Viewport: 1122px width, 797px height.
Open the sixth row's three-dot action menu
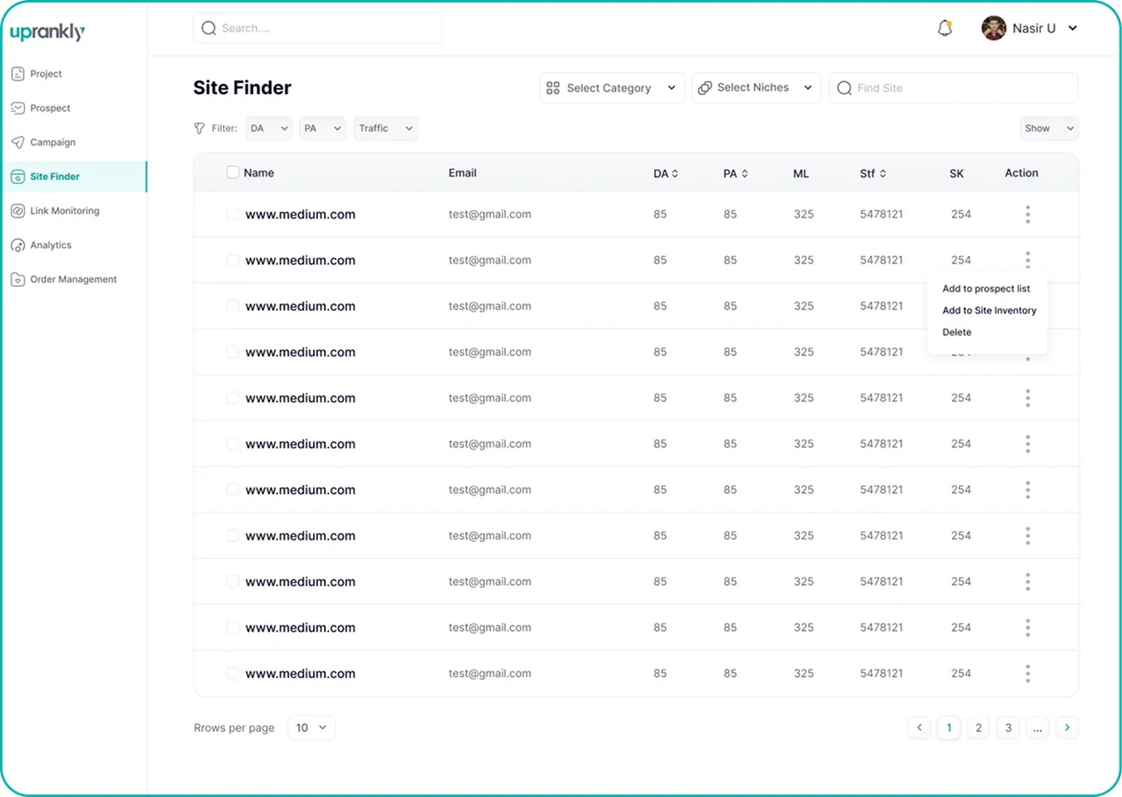[1027, 444]
